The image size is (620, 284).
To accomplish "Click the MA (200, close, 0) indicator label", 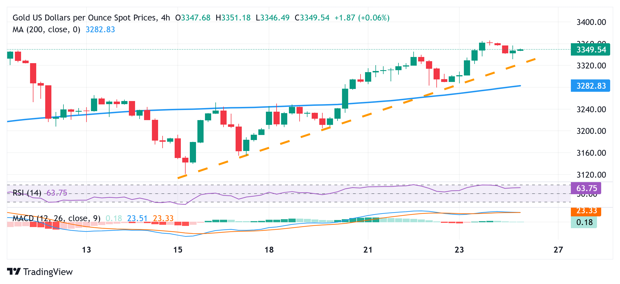I will (x=46, y=29).
